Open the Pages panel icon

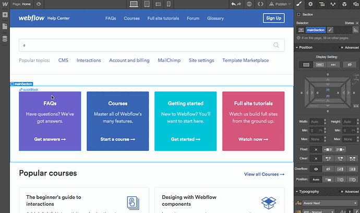(x=5, y=27)
